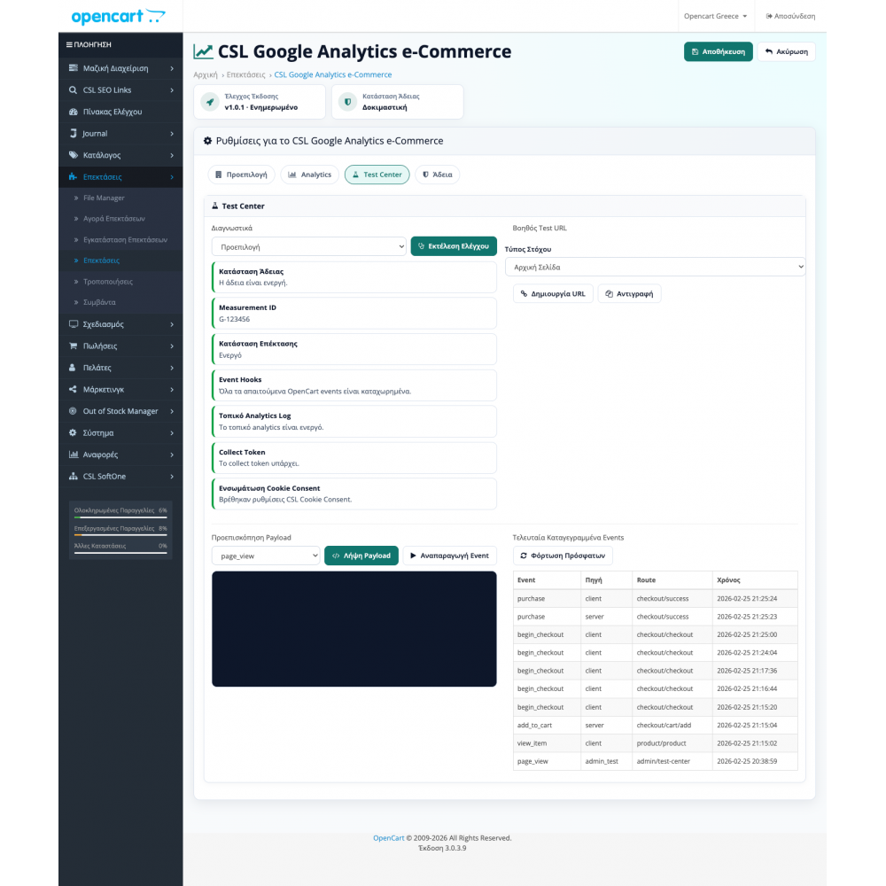The width and height of the screenshot is (886, 886).
Task: Expand the Μαζική Διαχείριση menu chevron
Action: click(x=172, y=68)
